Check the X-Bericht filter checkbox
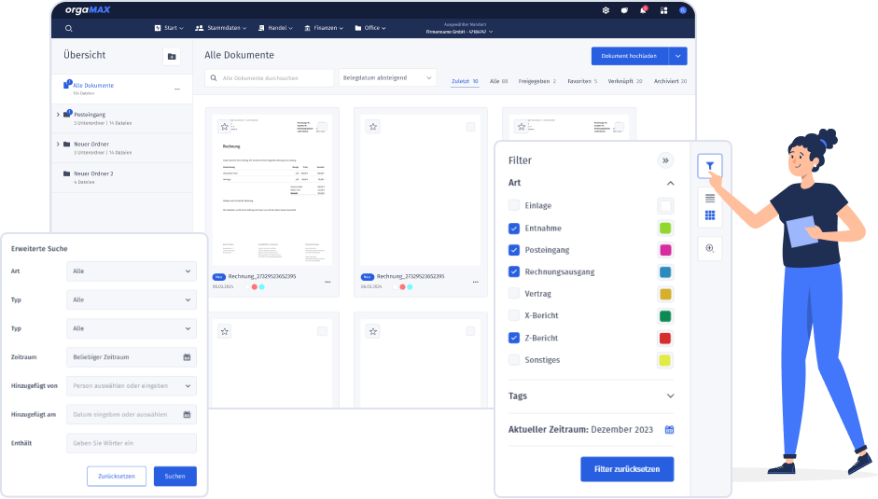878x499 pixels. click(x=513, y=315)
